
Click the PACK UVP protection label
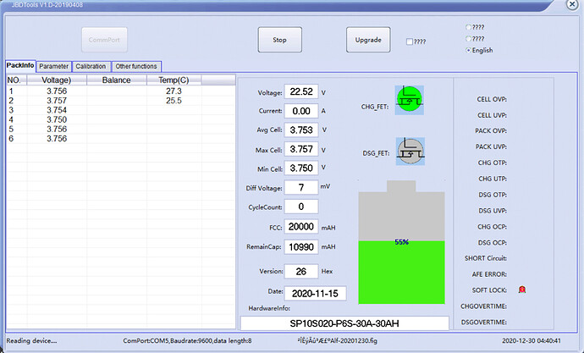coord(491,146)
